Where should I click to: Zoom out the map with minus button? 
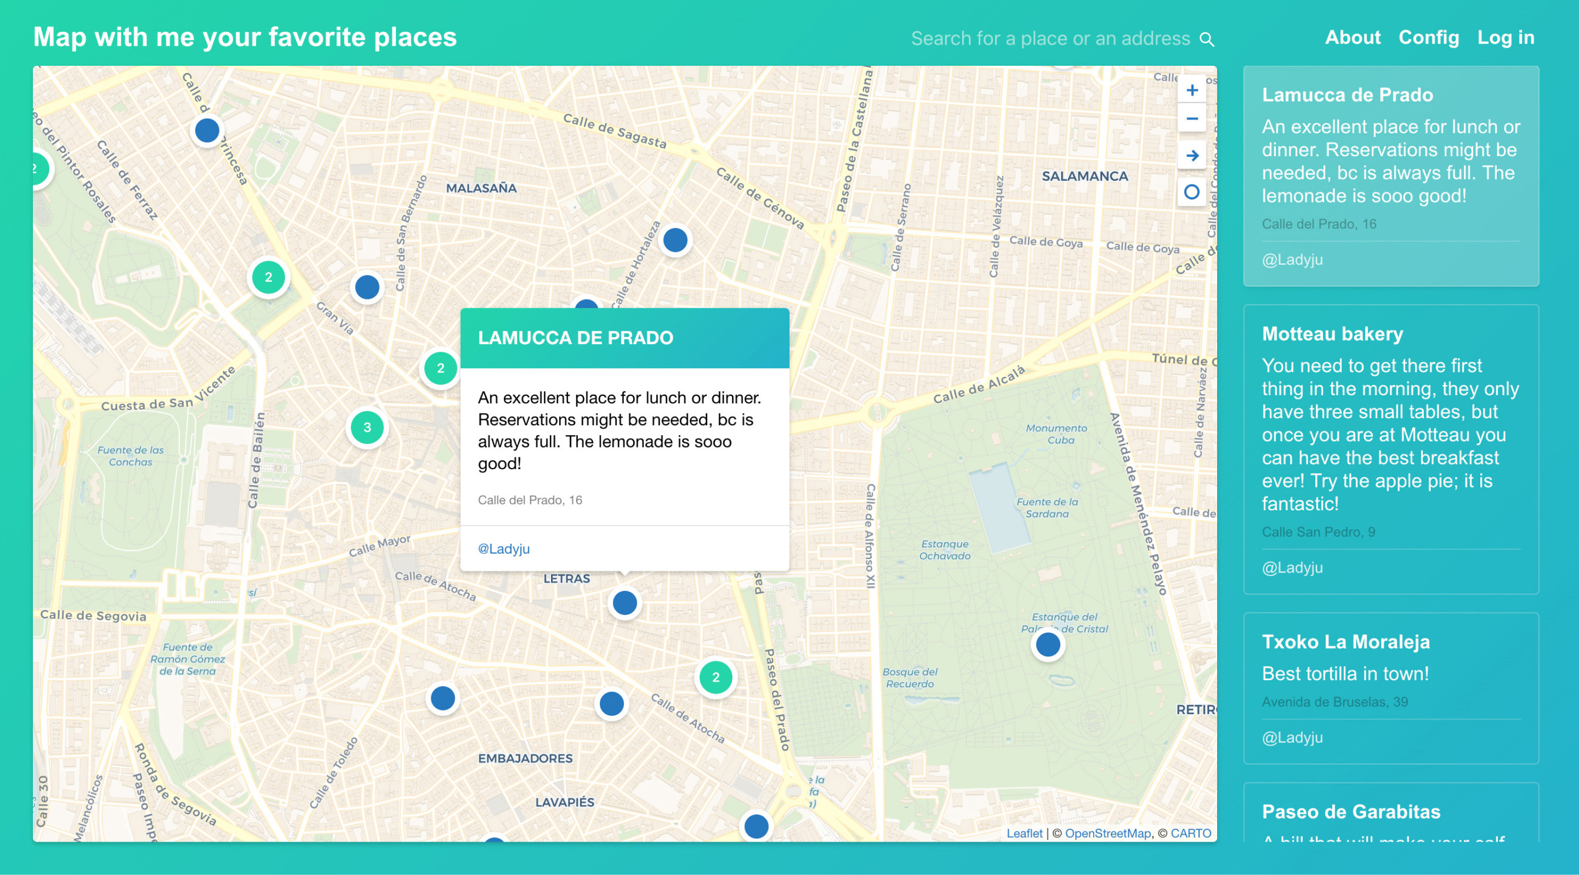[x=1191, y=118]
